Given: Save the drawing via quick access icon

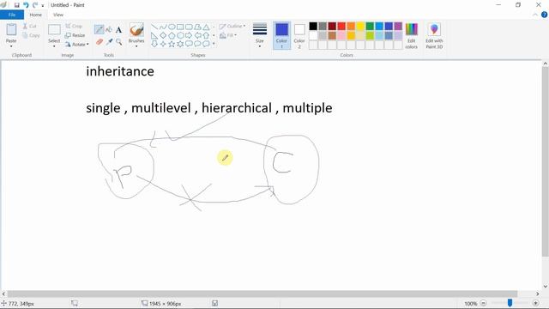Looking at the screenshot, I should pos(16,5).
